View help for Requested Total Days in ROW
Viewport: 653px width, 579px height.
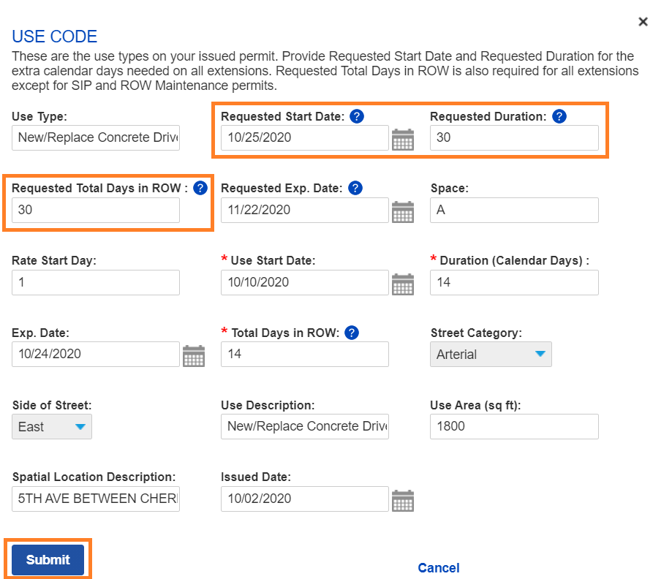(x=200, y=188)
